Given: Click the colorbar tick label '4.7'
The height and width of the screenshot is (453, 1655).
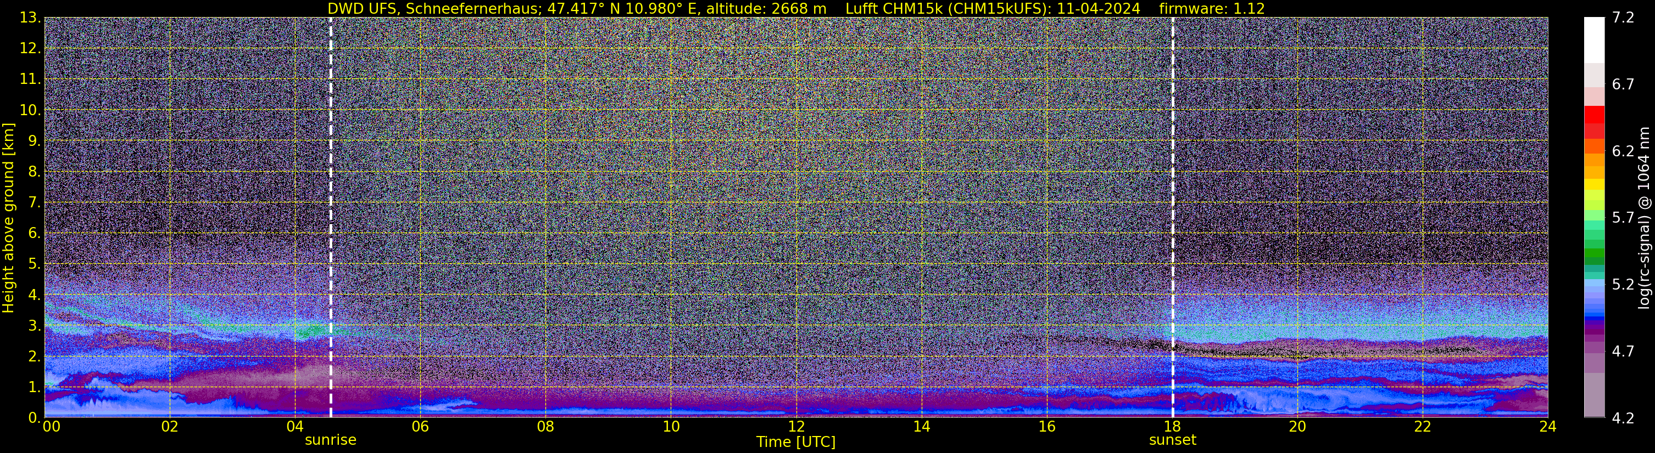Looking at the screenshot, I should point(1623,351).
